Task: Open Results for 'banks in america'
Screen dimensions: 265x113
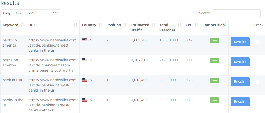Action: tap(240, 42)
